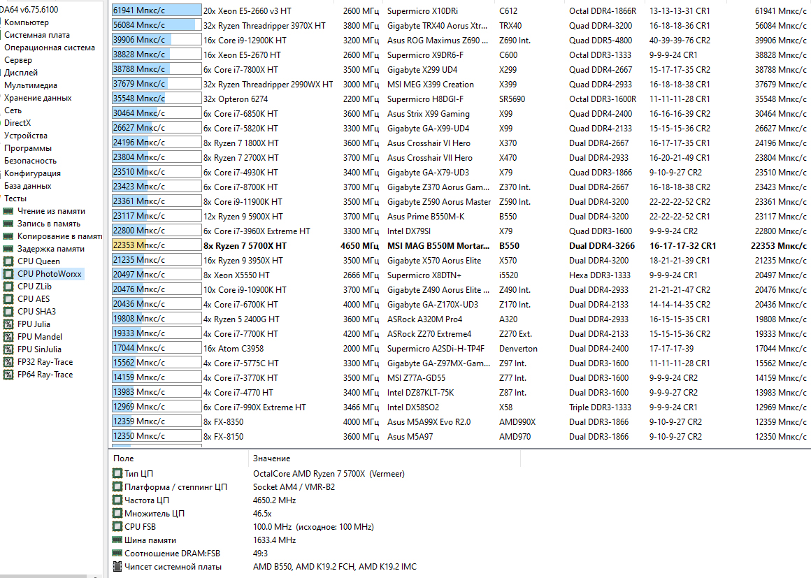Click the chipset icon beside Чипсет системной платы
This screenshot has height=578, width=811.
117,567
